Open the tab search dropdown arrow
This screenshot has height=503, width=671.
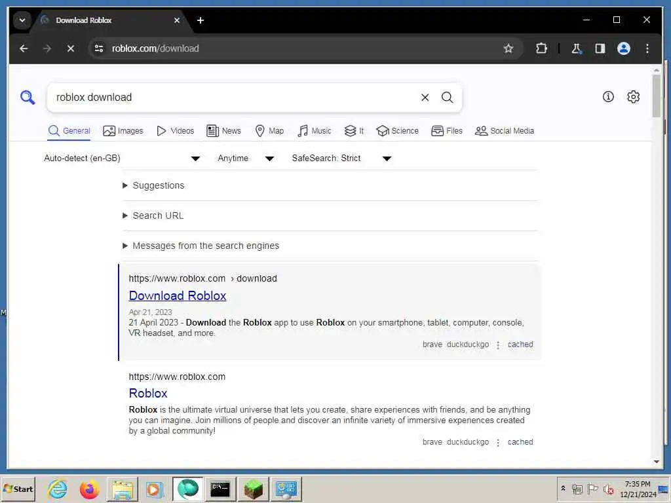pos(22,20)
